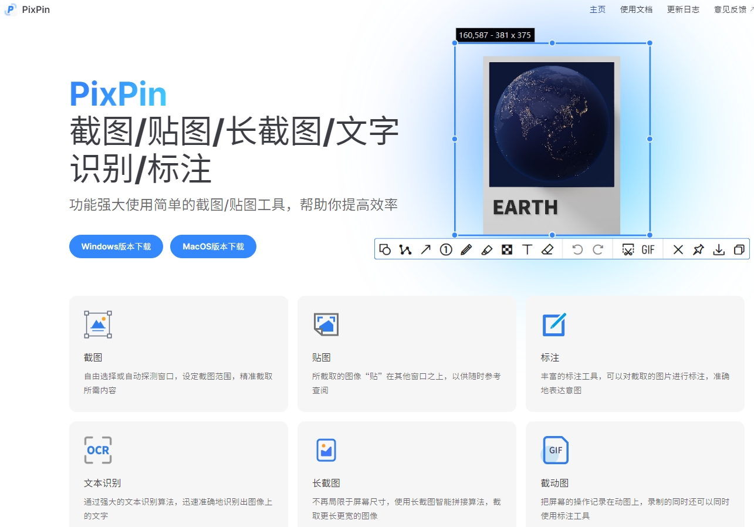Click the 标注 card title
The width and height of the screenshot is (754, 527).
click(550, 357)
